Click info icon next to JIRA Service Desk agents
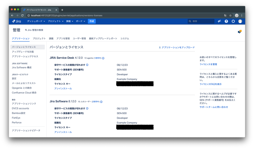 [103, 58]
